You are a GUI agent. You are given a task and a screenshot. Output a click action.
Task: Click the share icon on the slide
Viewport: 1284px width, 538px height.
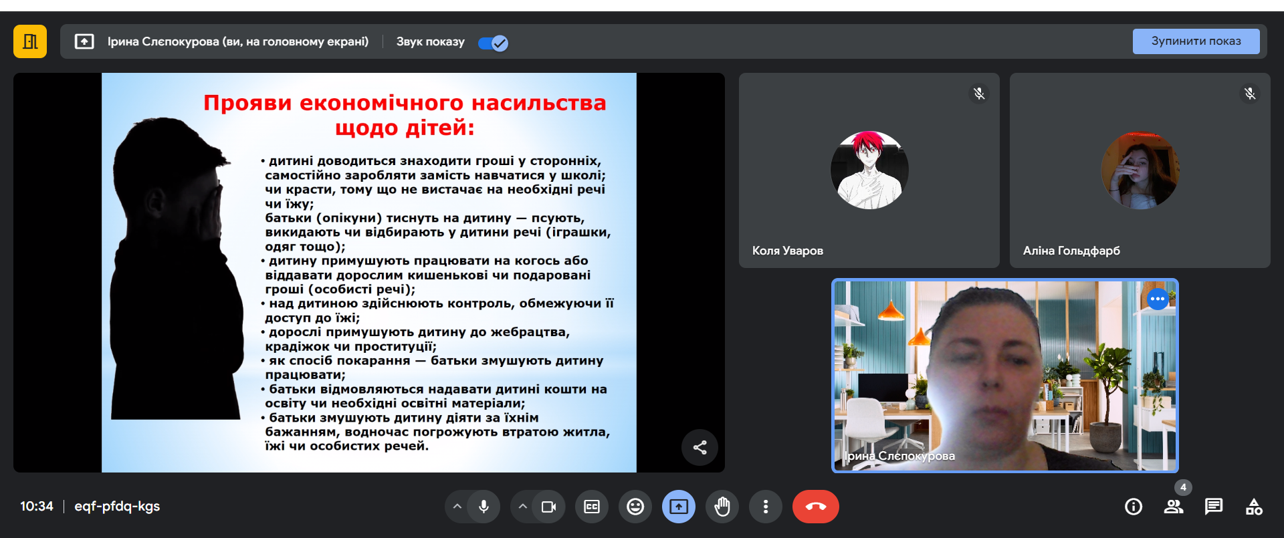pyautogui.click(x=700, y=447)
